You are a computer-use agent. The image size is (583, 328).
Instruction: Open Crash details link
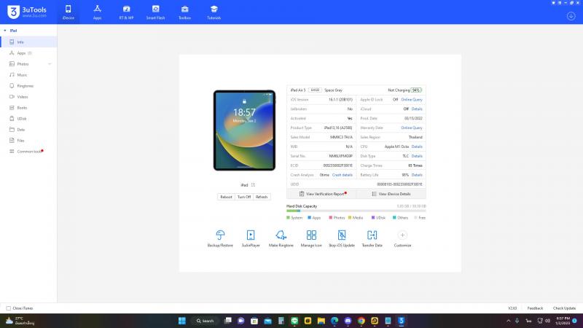342,175
